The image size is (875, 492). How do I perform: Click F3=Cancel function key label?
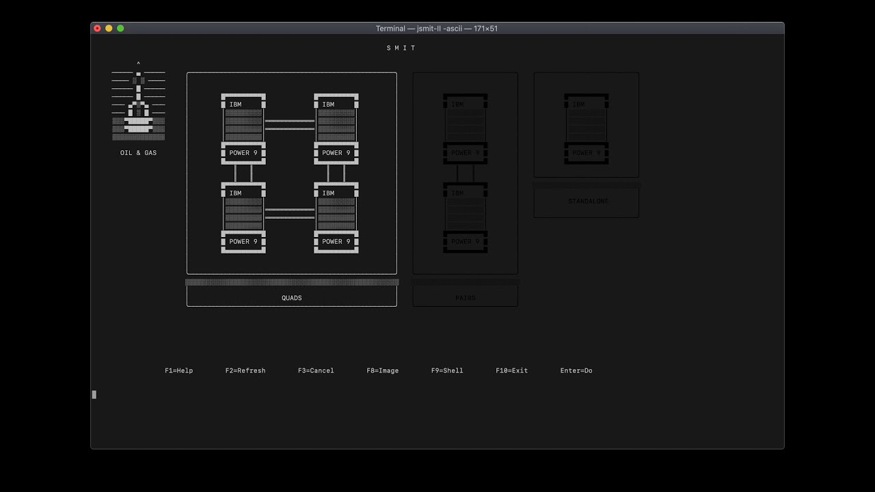pos(316,370)
